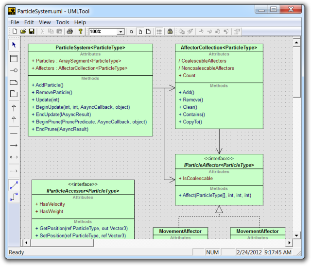The height and width of the screenshot is (266, 311).
Task: Choose the package shape tool
Action: coord(14,94)
